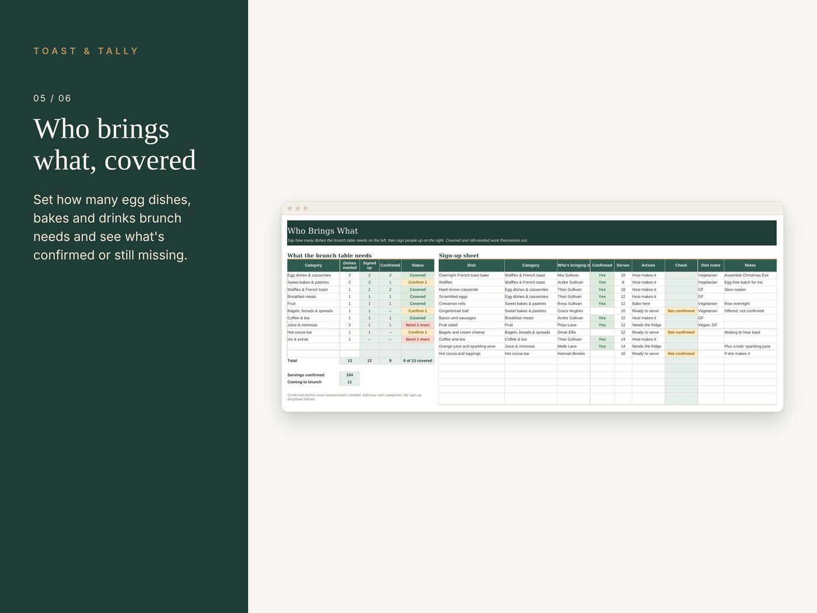This screenshot has height=613, width=817.
Task: Select the 'Sign-up sheet' heading
Action: tap(459, 256)
